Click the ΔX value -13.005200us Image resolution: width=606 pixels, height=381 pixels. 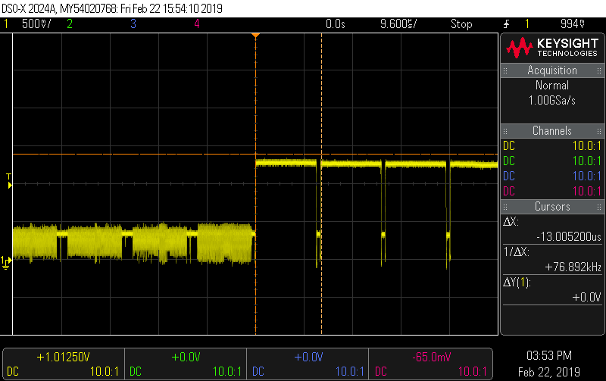[x=569, y=236]
